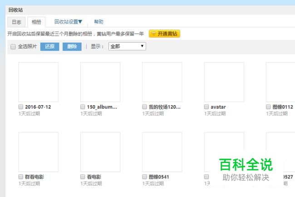Check the 2016-07-12 album checkbox
This screenshot has width=295, height=197.
coord(21,107)
